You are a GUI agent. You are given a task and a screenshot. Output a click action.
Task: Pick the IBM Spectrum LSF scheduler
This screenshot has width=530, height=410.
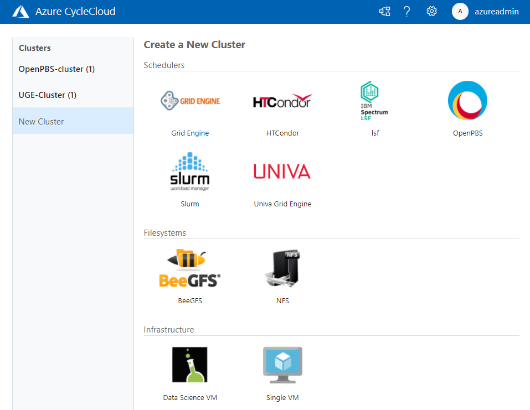coord(375,101)
